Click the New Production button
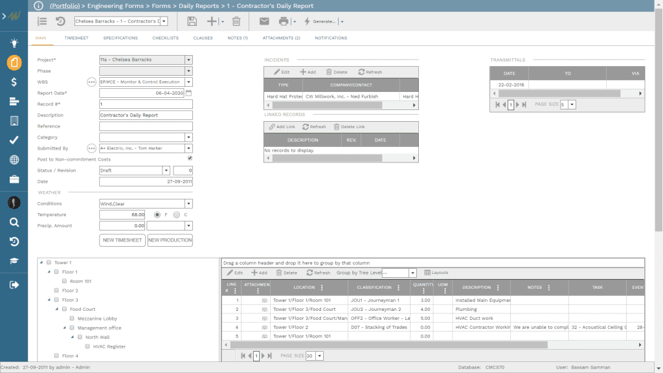663x373 pixels. 170,240
